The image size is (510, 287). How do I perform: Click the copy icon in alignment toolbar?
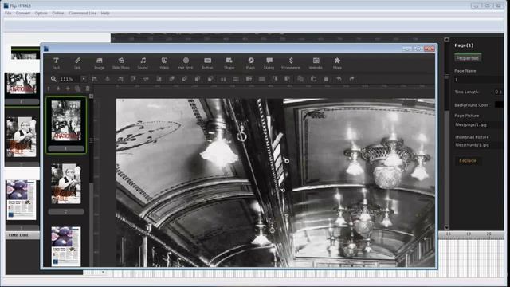300,79
